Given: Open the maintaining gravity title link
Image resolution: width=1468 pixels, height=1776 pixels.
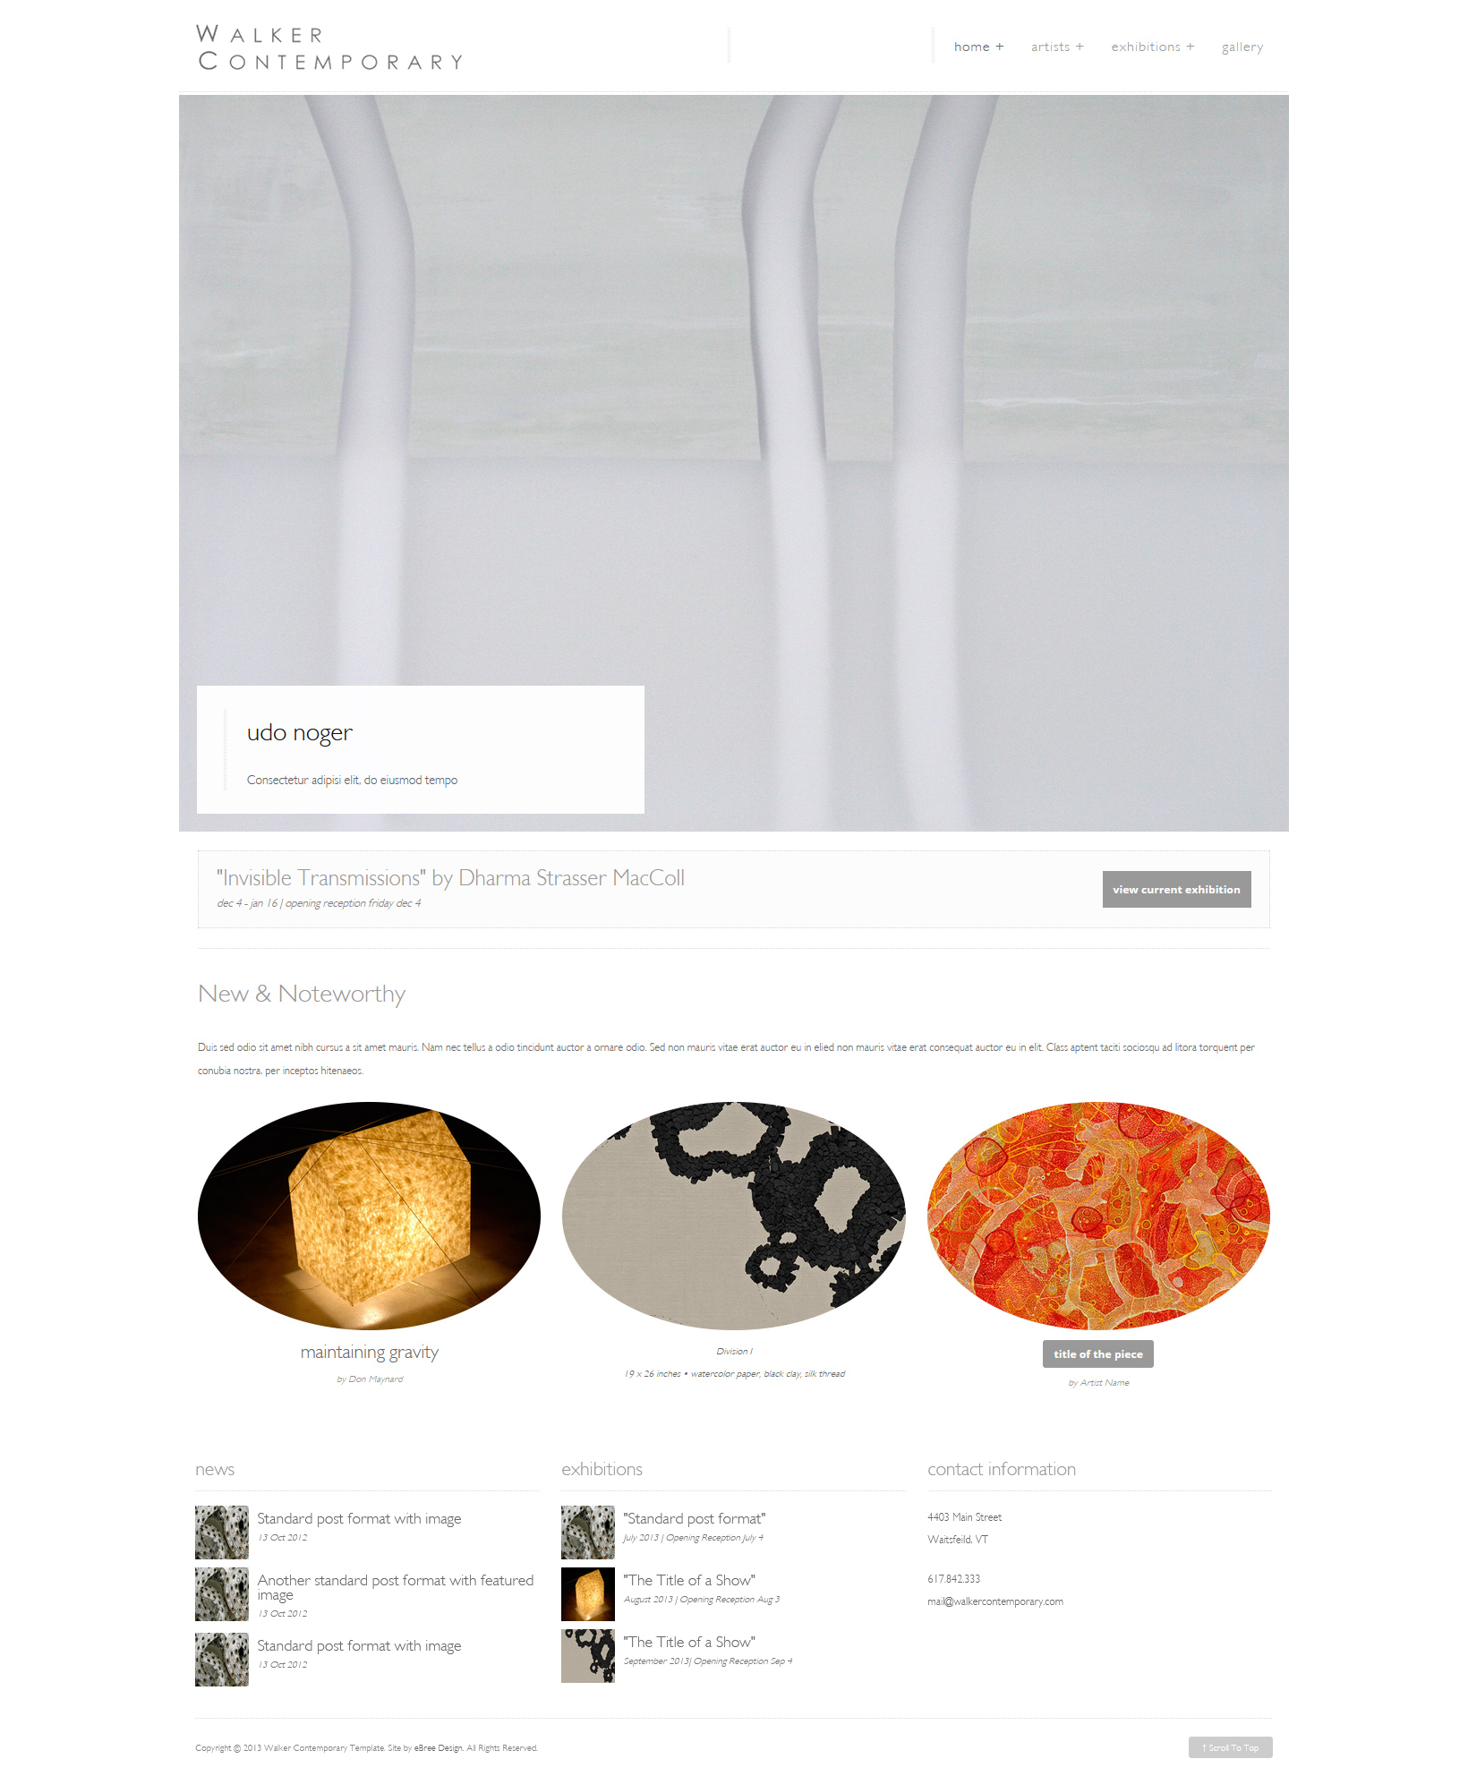Looking at the screenshot, I should click(369, 1352).
